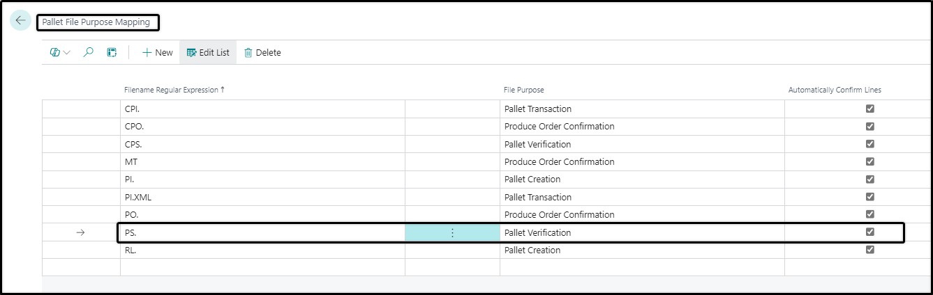
Task: Toggle Edit List mode
Action: pos(208,52)
